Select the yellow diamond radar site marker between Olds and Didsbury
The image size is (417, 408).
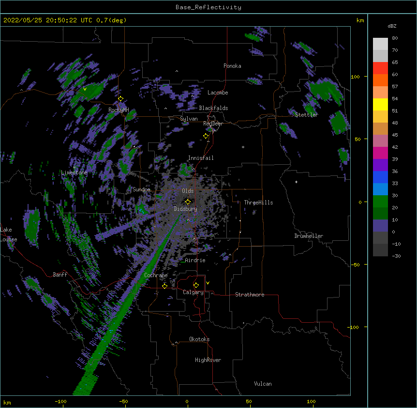[x=188, y=202]
